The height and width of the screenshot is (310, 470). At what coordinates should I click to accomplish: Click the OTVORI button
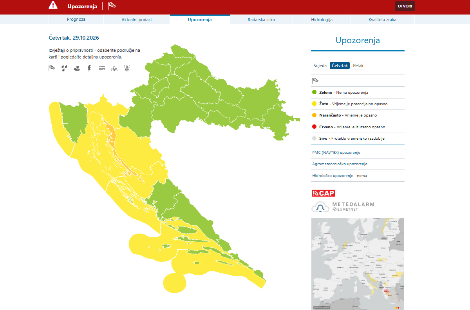click(405, 6)
